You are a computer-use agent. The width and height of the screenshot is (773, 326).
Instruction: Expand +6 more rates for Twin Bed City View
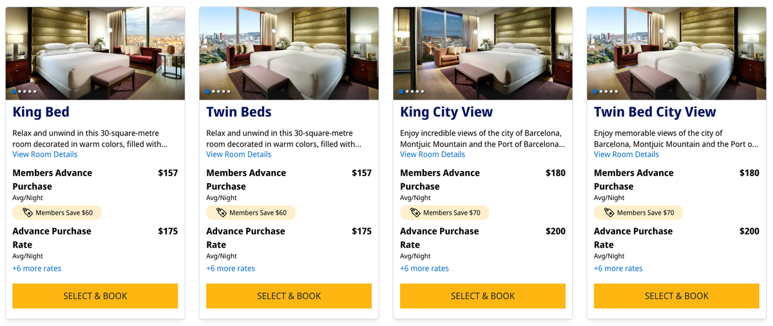tap(618, 269)
